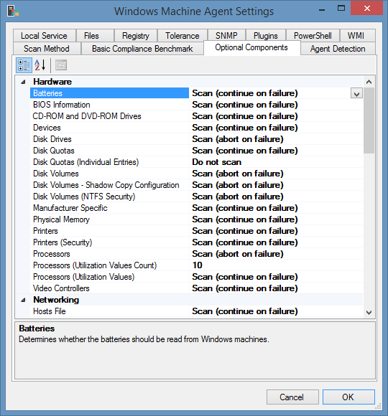The image size is (388, 416).
Task: Switch to the PowerShell tab
Action: coord(313,36)
